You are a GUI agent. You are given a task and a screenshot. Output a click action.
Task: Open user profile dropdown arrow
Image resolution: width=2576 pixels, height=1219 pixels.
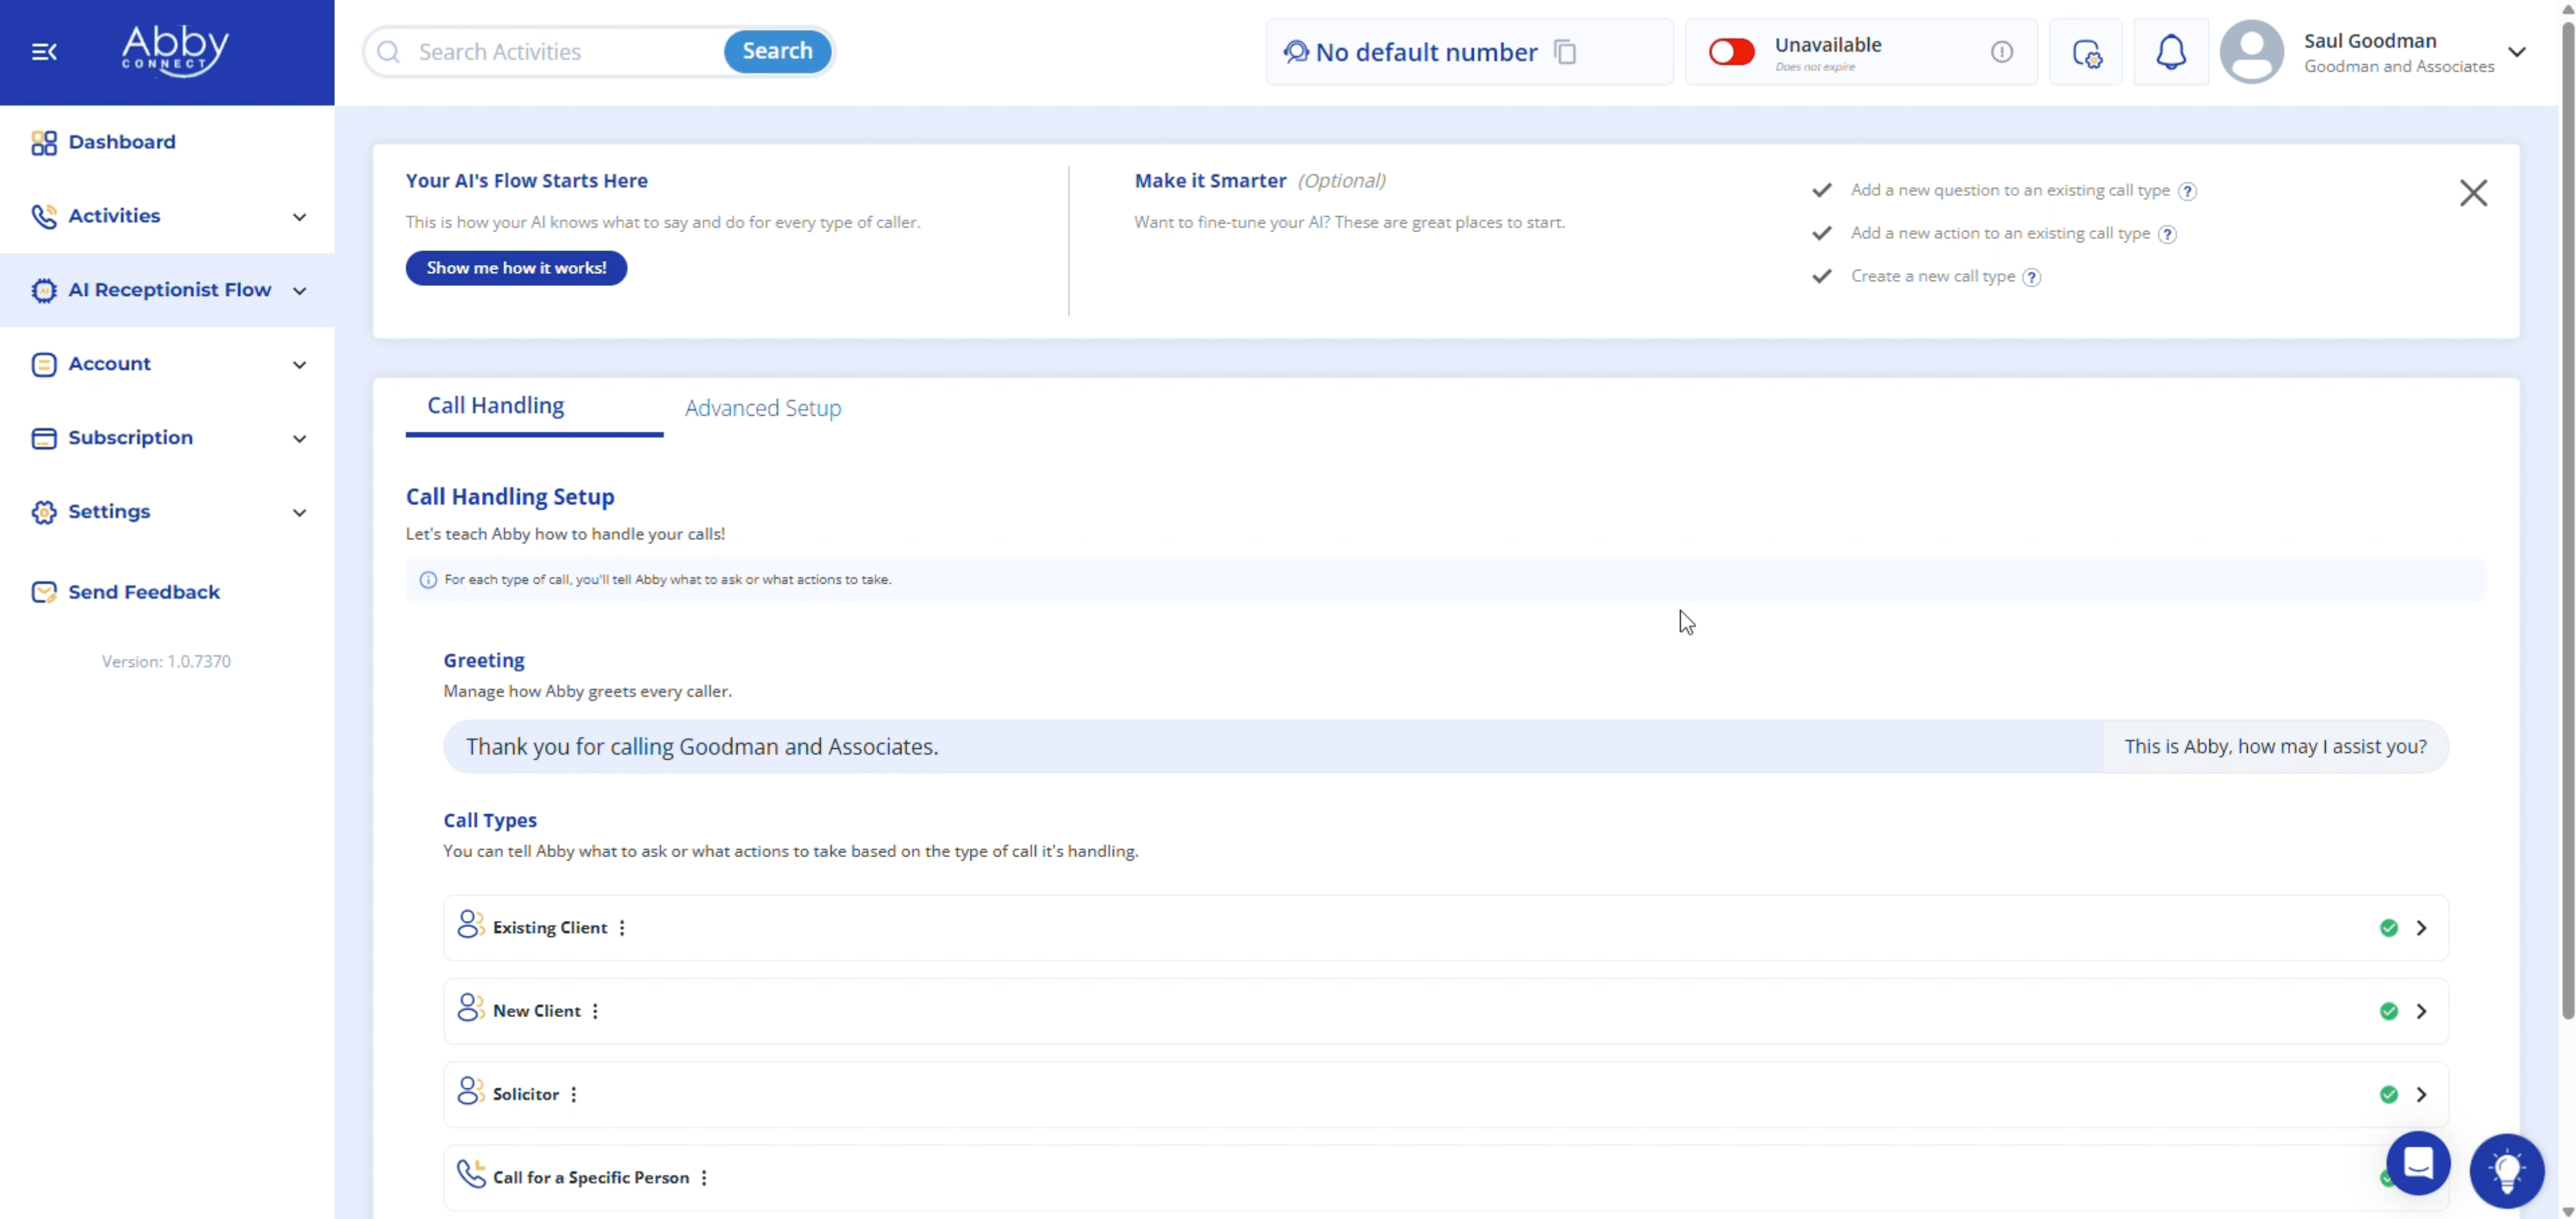pos(2516,52)
